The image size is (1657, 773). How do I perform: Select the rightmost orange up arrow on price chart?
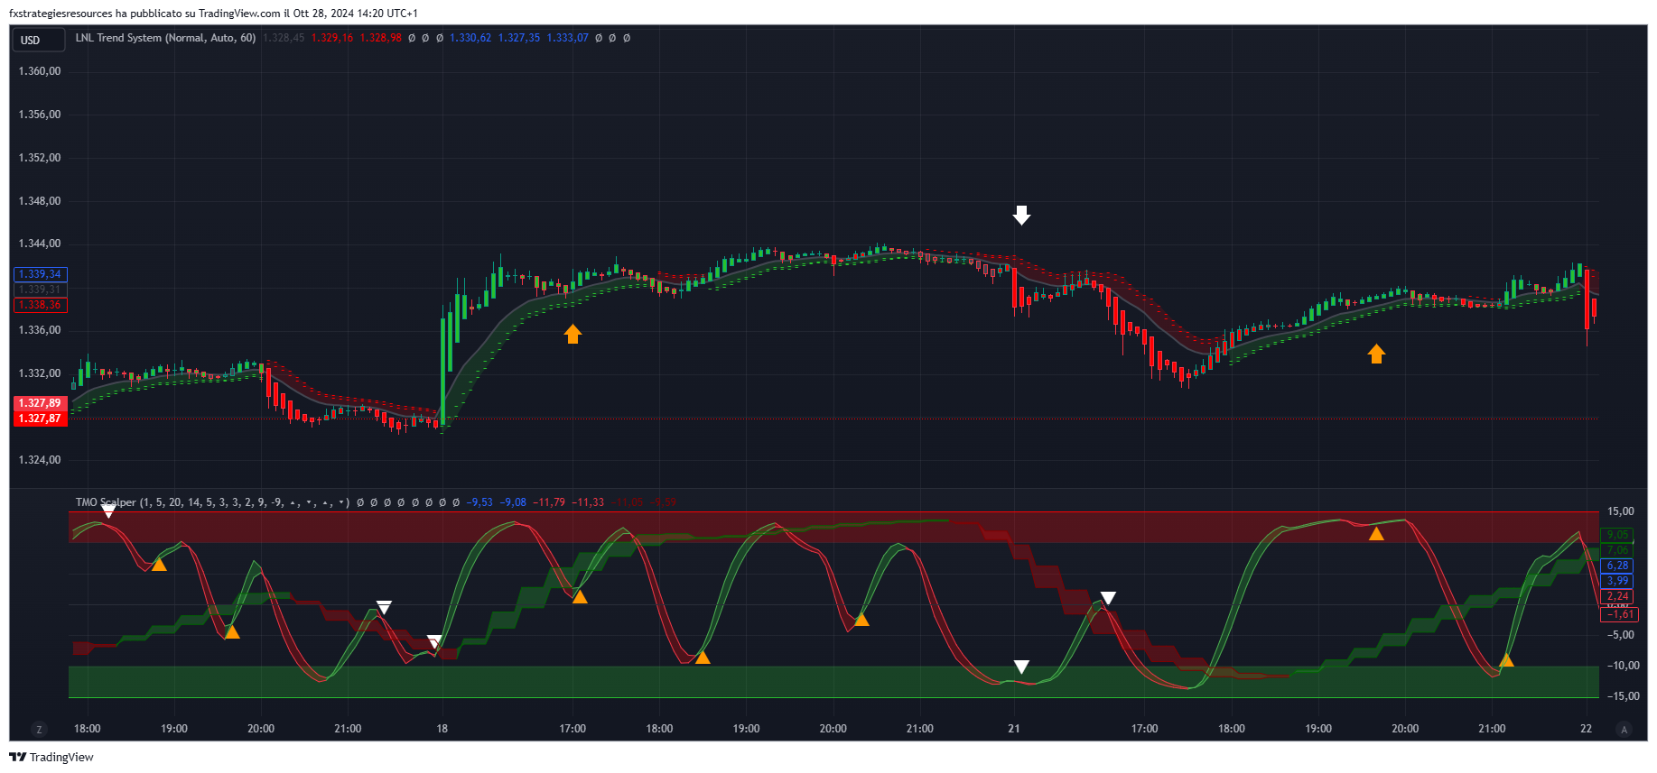tap(1376, 354)
